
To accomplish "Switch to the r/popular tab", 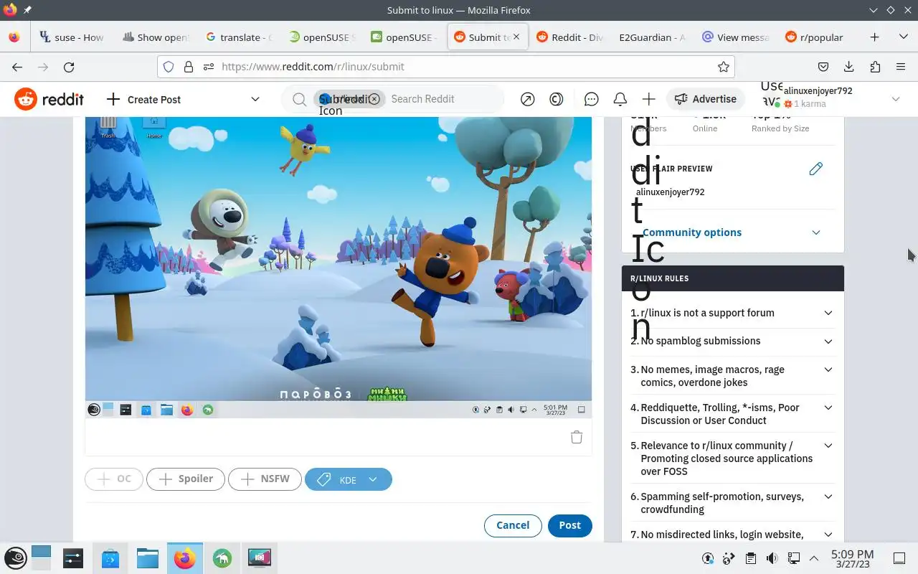I will pyautogui.click(x=820, y=37).
